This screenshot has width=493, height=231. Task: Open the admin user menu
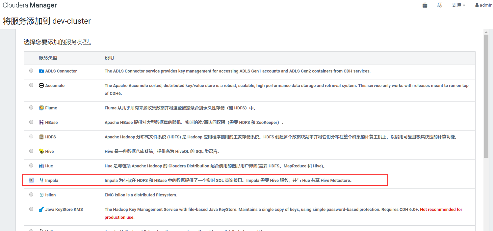[x=484, y=5]
